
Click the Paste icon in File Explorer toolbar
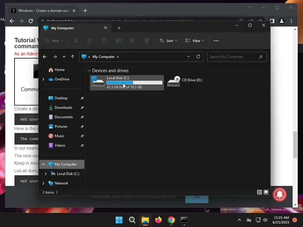coord(104,40)
